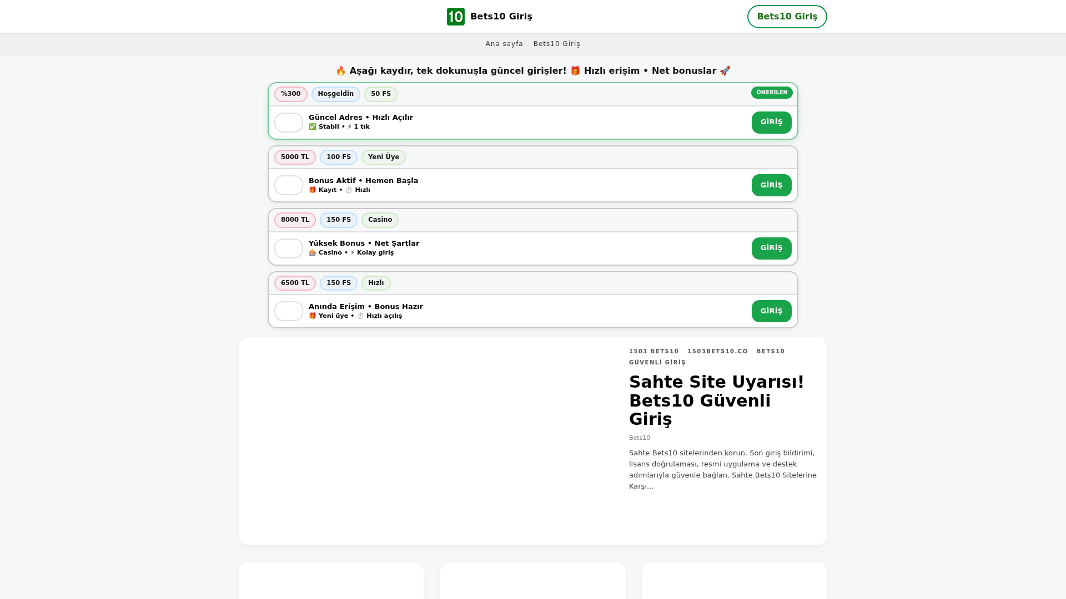The image size is (1066, 599).
Task: Click GİRİŞ in the Bonus Aktif row
Action: 771,185
